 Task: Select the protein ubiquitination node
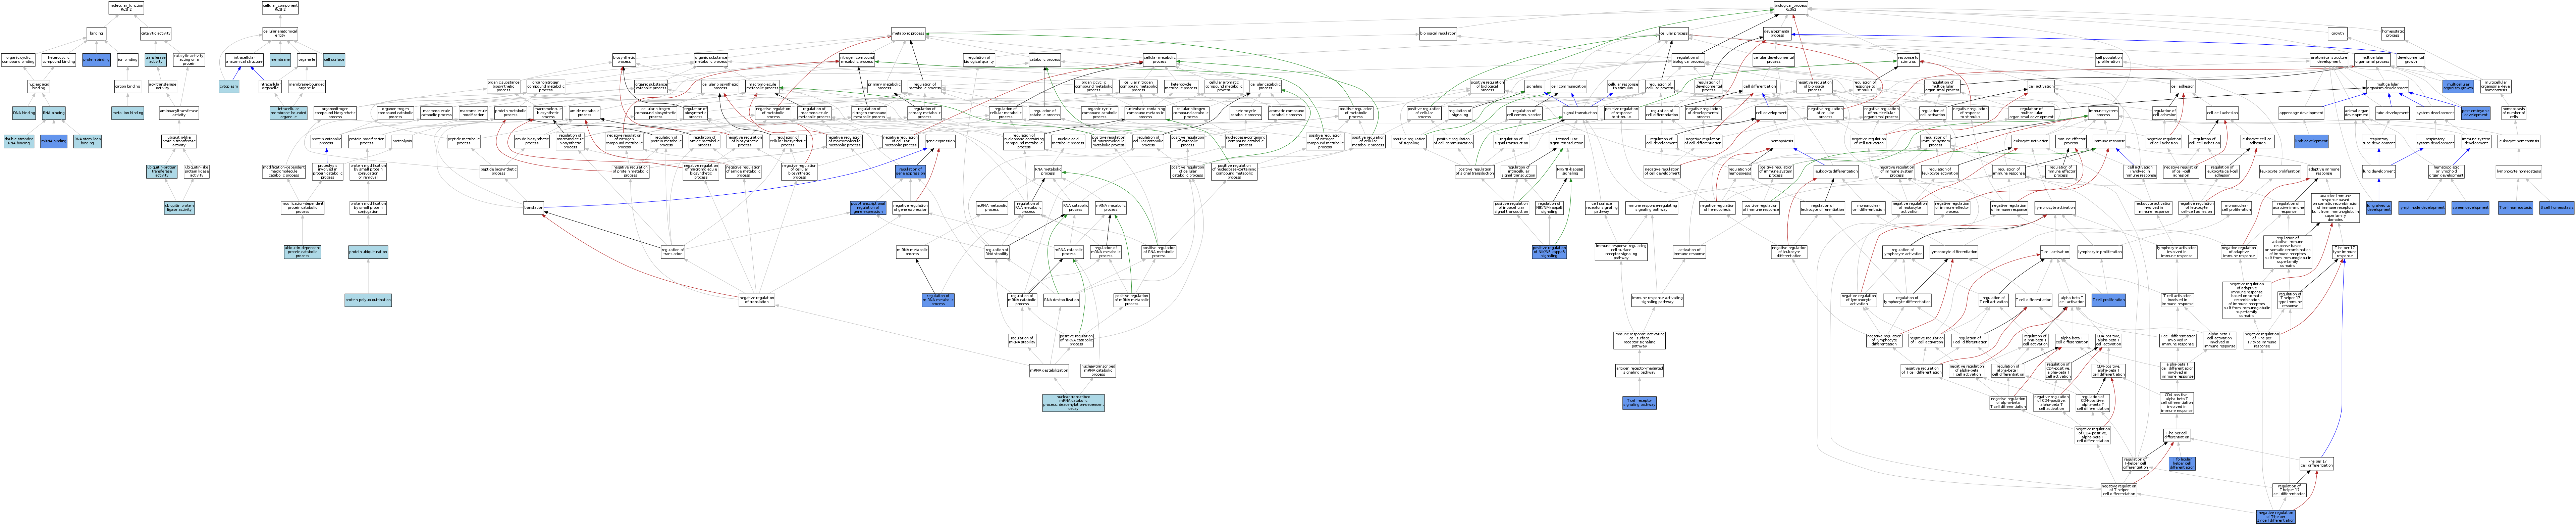point(368,252)
